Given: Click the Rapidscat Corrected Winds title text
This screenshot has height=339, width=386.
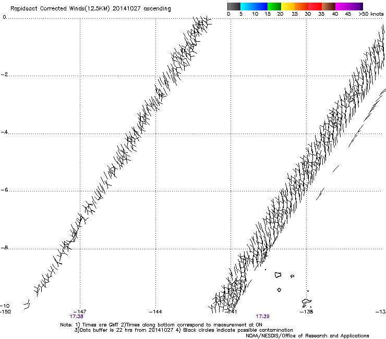Looking at the screenshot, I should 91,9.
